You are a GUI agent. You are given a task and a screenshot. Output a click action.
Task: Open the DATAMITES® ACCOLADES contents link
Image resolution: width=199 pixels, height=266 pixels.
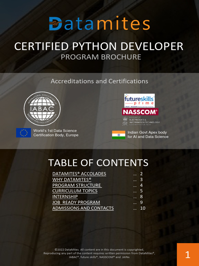(79, 174)
